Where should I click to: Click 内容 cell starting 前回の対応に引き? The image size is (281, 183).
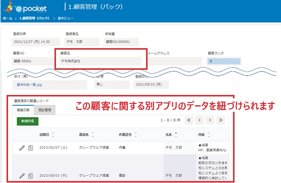pos(212,168)
